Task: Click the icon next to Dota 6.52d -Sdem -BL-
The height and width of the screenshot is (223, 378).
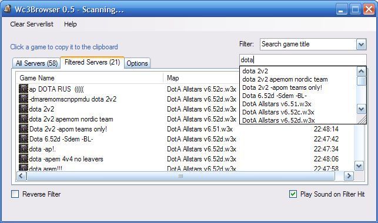Action: pos(24,139)
